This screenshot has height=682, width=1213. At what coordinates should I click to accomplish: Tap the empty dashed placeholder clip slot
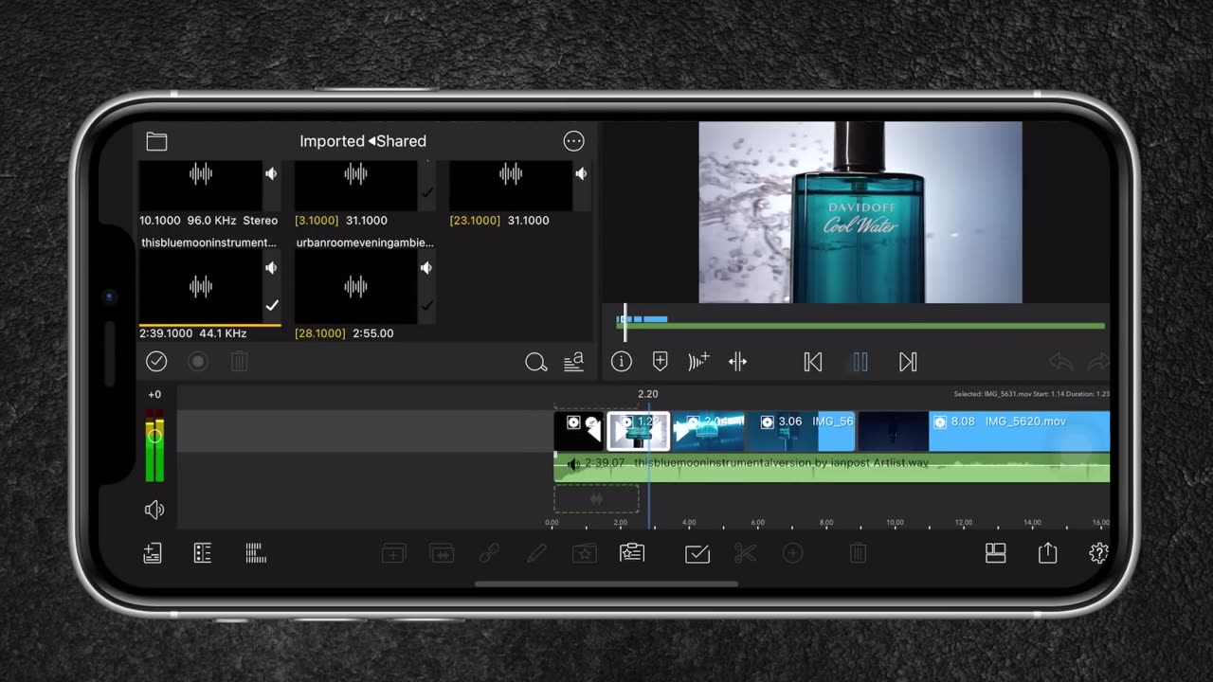tap(596, 498)
